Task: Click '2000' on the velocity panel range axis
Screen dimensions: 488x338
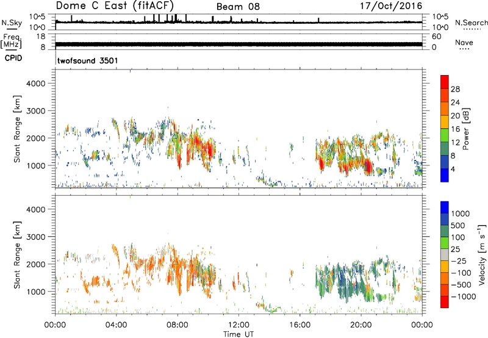Action: 35,264
